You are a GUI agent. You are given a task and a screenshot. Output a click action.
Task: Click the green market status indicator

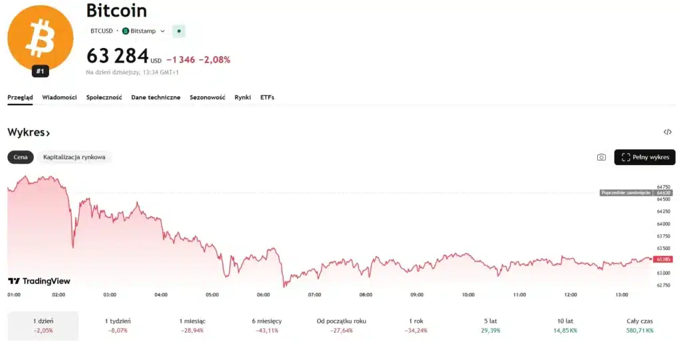pos(178,31)
